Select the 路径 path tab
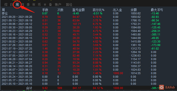The height and width of the screenshot is (91, 177). click(69, 5)
